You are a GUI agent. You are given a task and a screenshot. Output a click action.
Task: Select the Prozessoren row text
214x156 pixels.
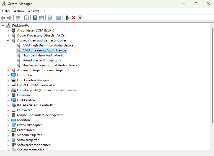[x=26, y=130]
